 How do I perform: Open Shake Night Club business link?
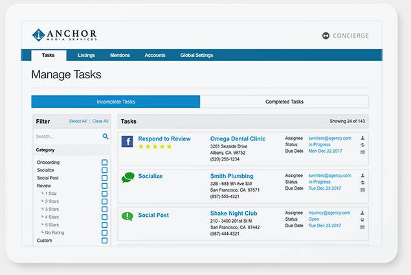[234, 214]
